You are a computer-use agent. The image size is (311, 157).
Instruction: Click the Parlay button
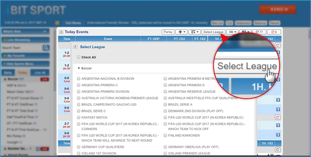pos(168,32)
